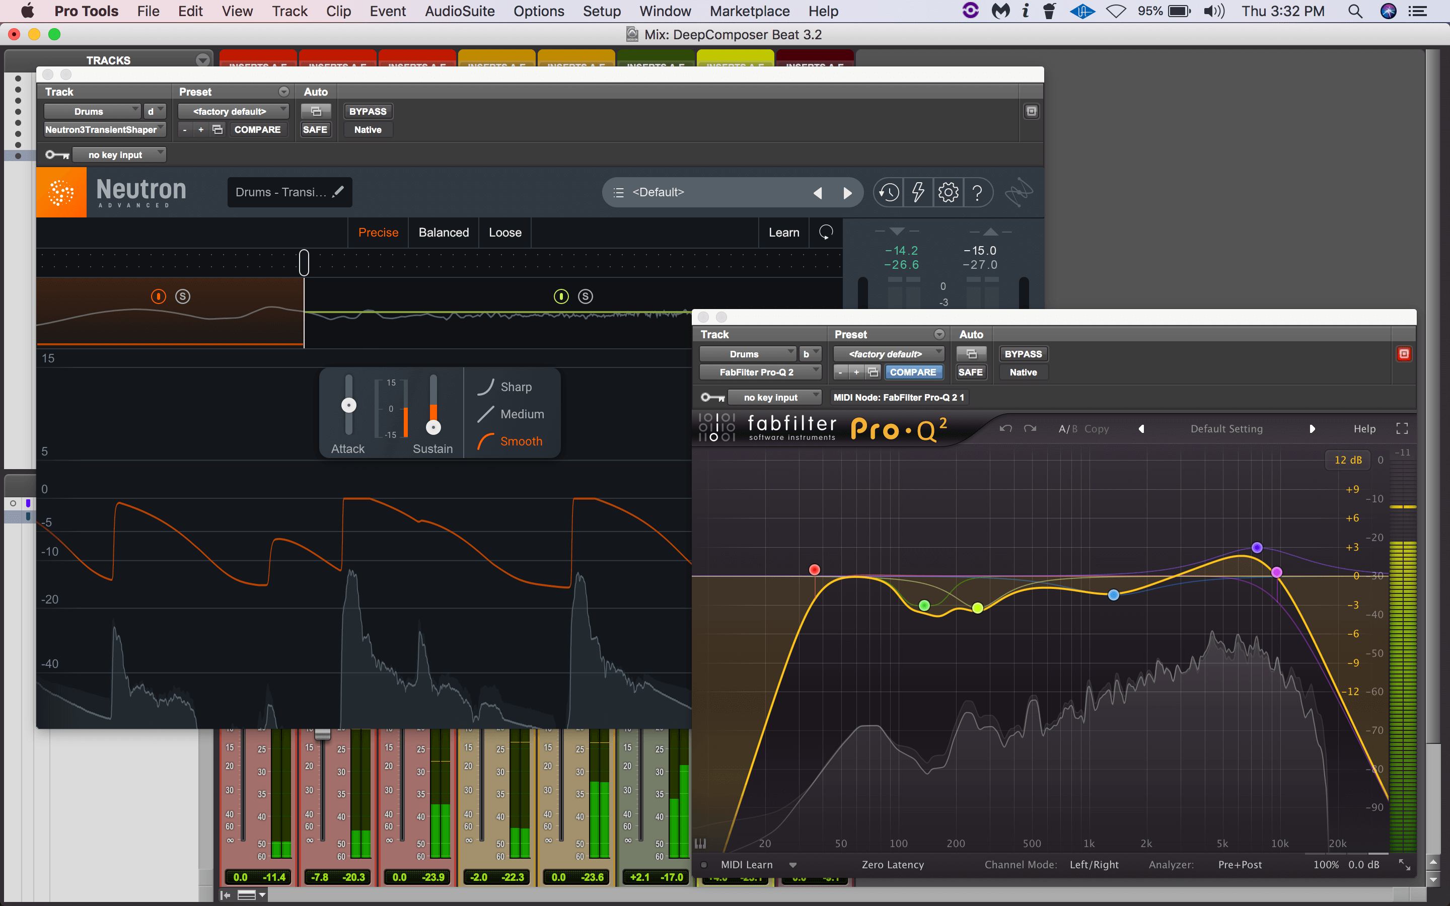Screen dimensions: 1450x906
Task: Click target button in Neutron plugin header
Action: [1031, 111]
